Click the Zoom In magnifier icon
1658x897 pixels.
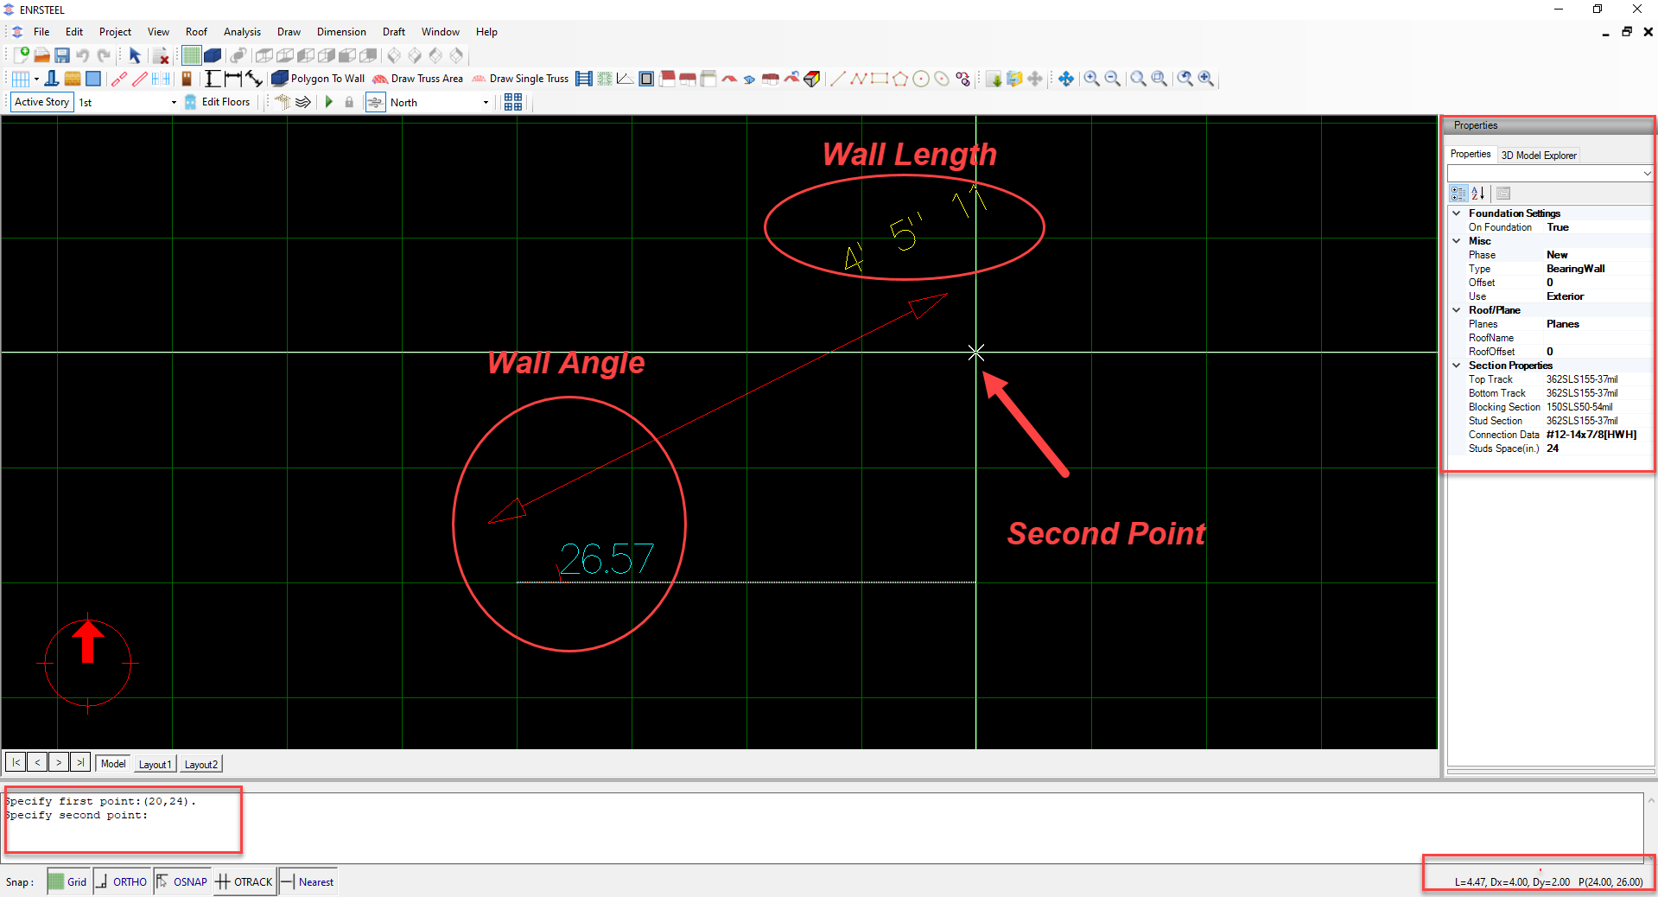point(1092,79)
